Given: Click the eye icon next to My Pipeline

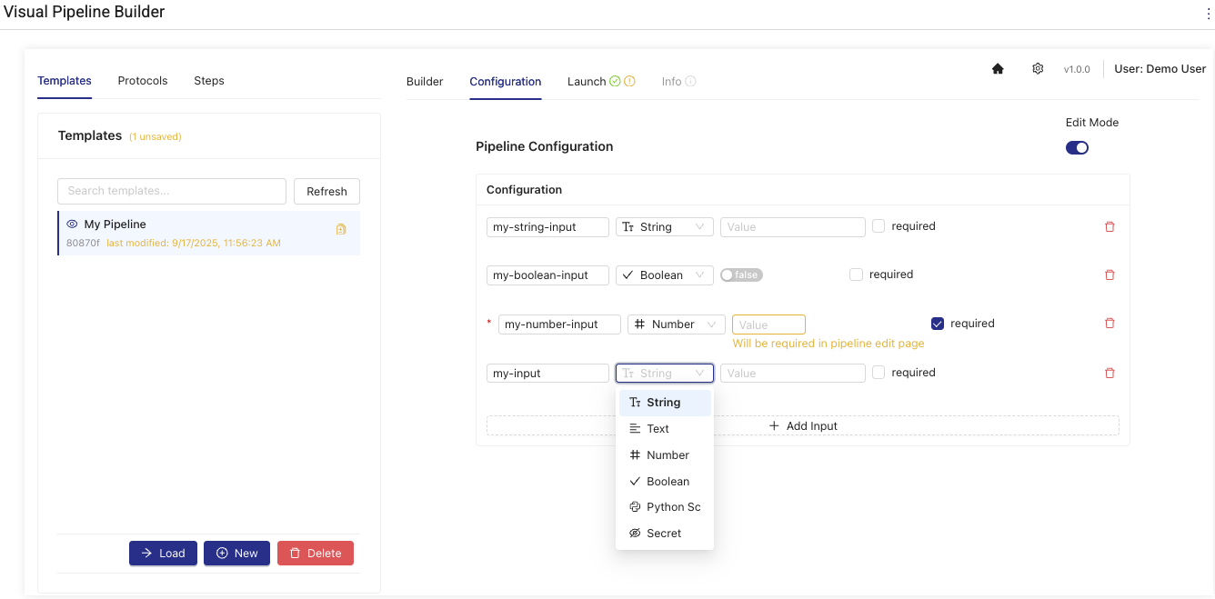Looking at the screenshot, I should 73,224.
